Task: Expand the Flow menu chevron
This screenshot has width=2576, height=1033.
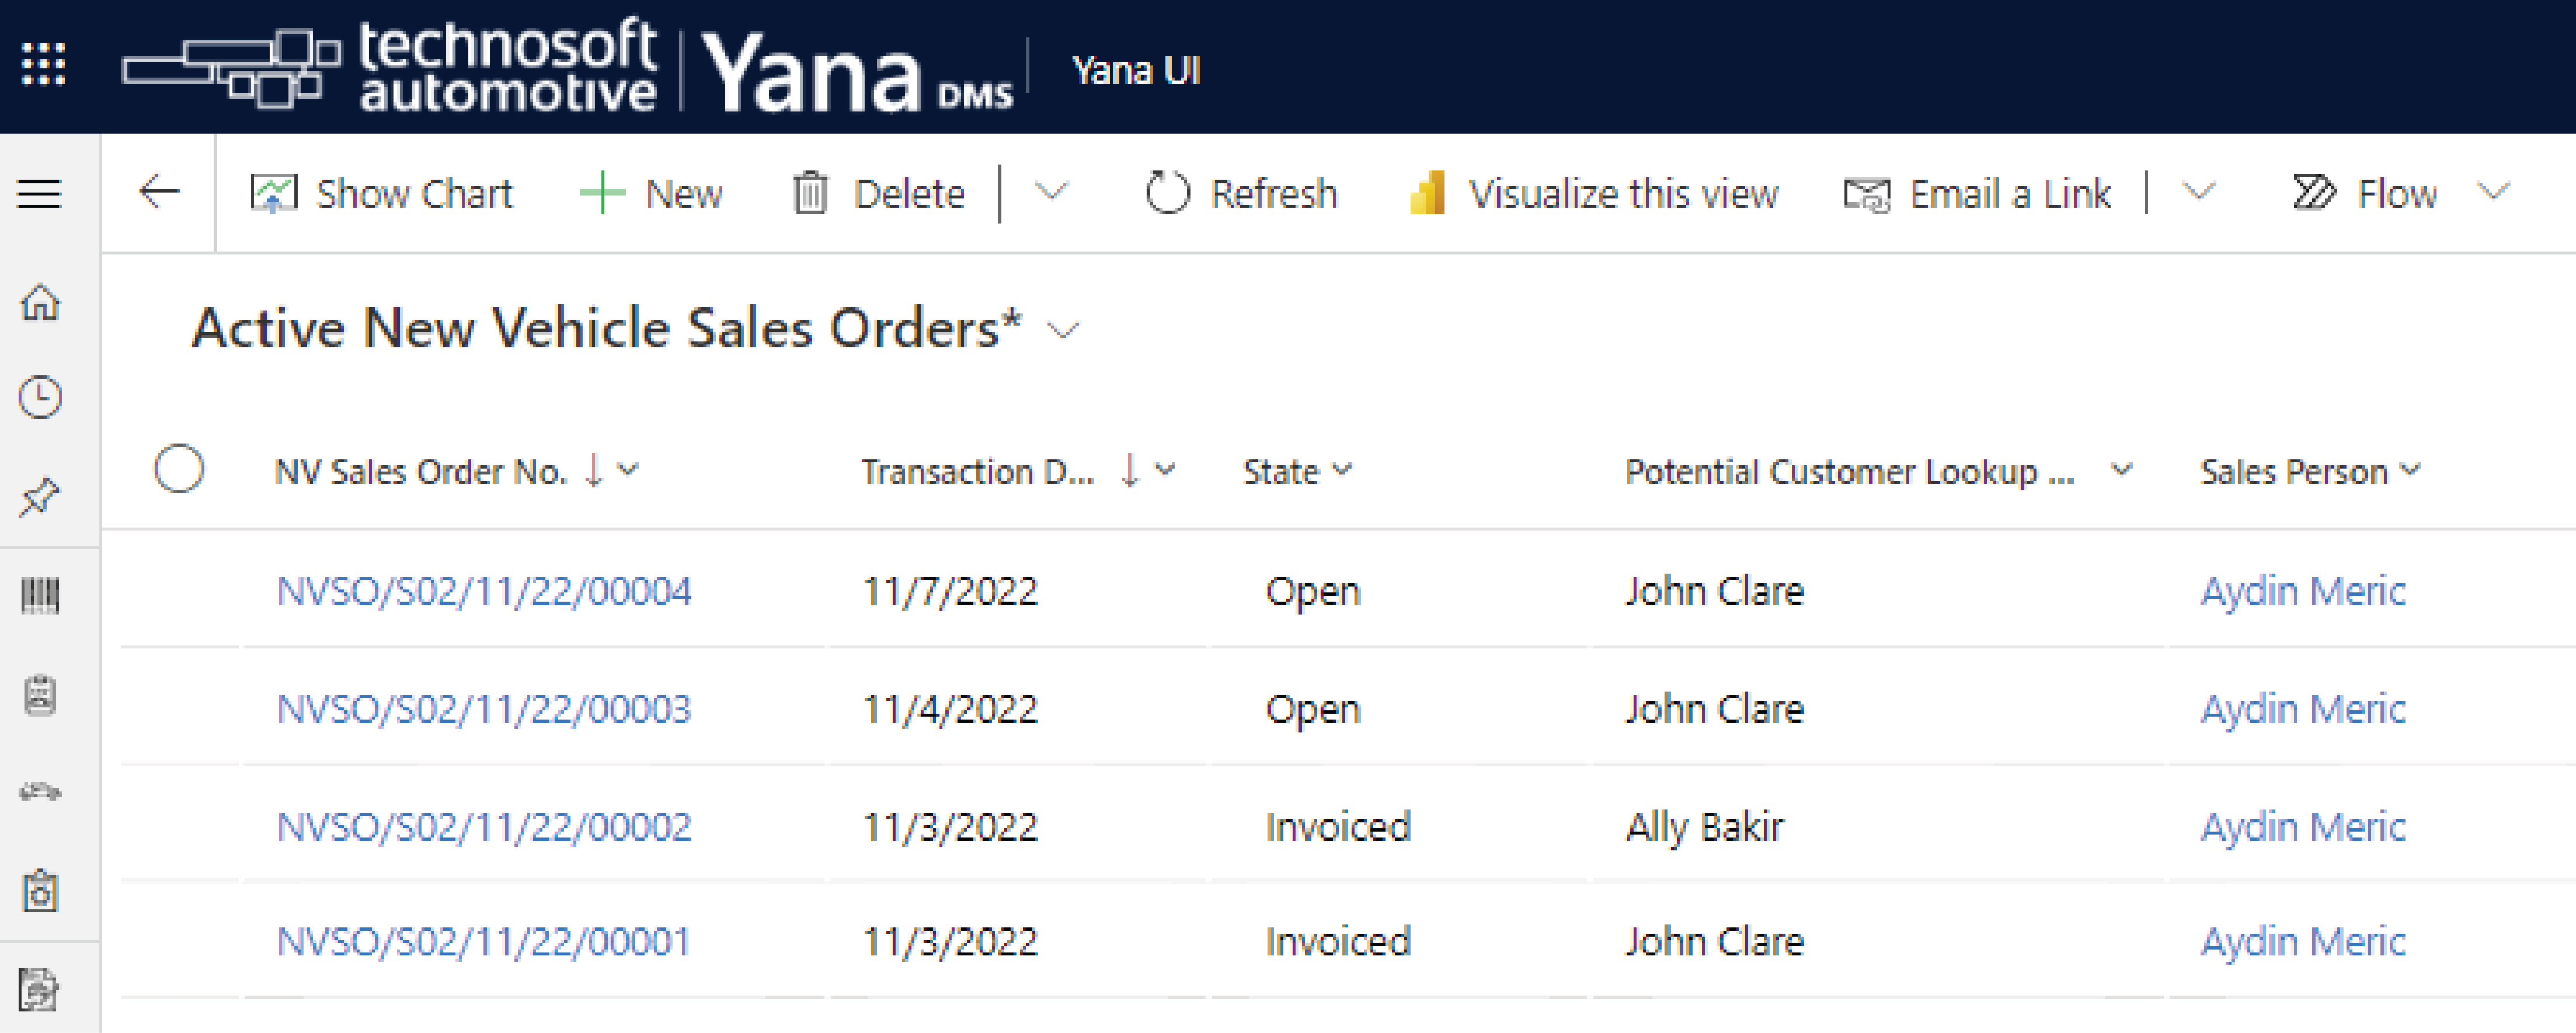Action: pos(2494,191)
